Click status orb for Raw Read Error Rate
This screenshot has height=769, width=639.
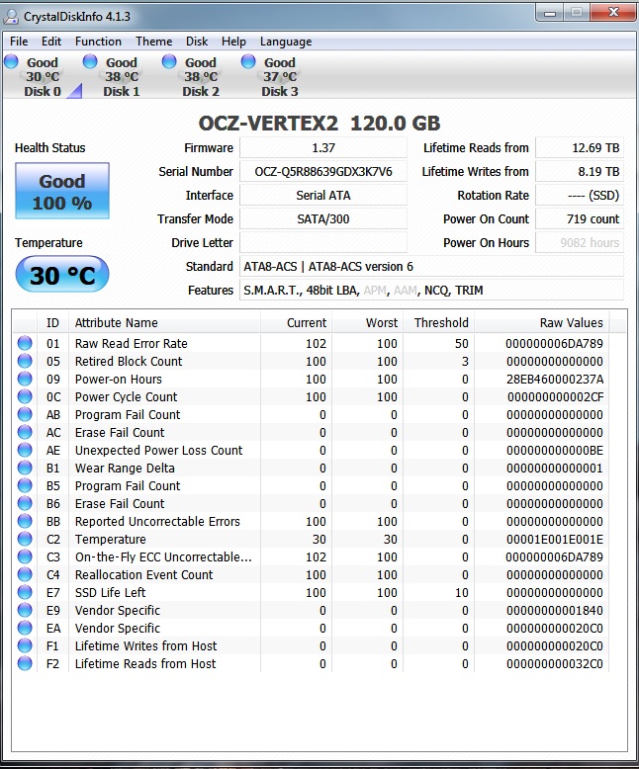[x=25, y=343]
